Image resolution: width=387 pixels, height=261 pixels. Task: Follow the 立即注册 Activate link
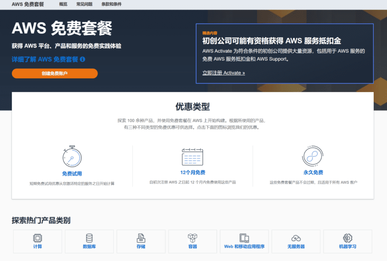223,73
